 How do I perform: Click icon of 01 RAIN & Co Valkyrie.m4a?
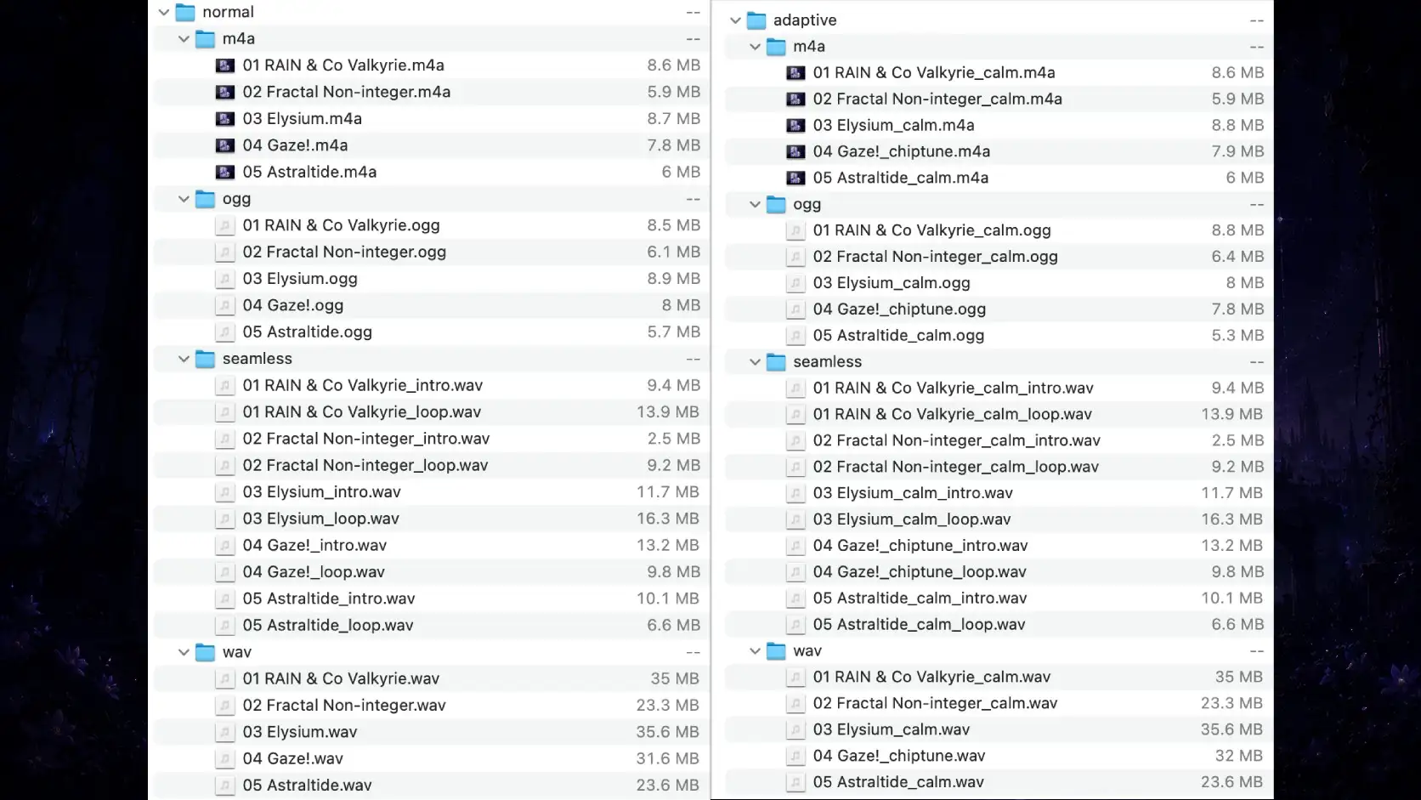224,65
